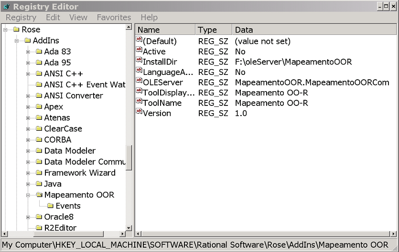Expand the ANSI Converter node
The image size is (399, 252).
(28, 96)
